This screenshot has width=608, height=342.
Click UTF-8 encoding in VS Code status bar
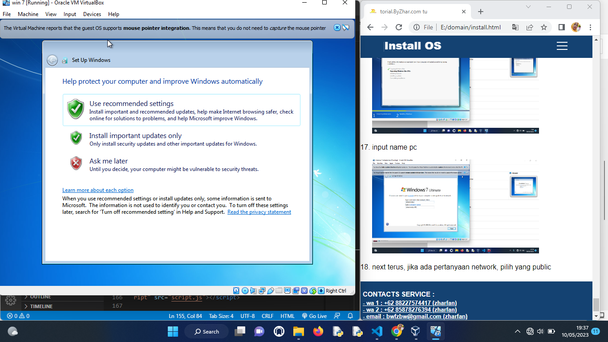(247, 316)
